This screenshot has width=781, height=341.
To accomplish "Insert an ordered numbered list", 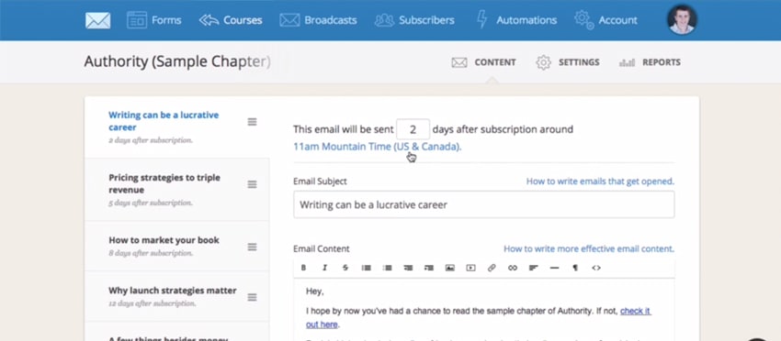I will [x=387, y=268].
